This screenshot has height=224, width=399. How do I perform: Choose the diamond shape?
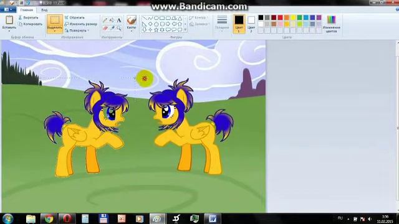(150, 24)
